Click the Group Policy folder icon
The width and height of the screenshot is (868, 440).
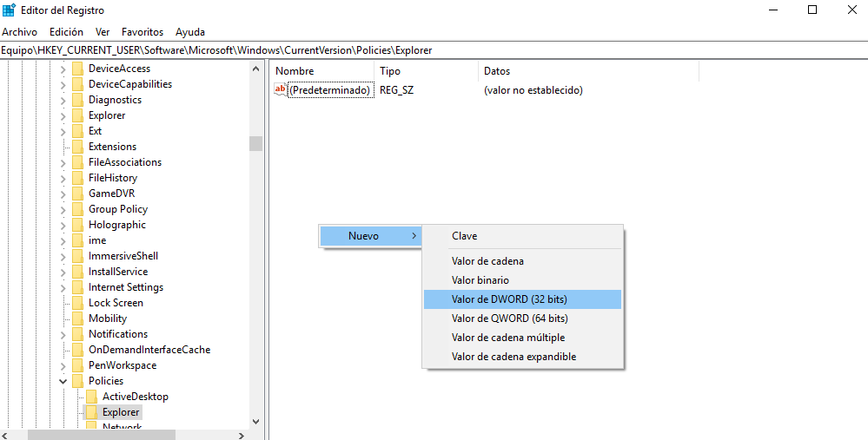(x=77, y=209)
